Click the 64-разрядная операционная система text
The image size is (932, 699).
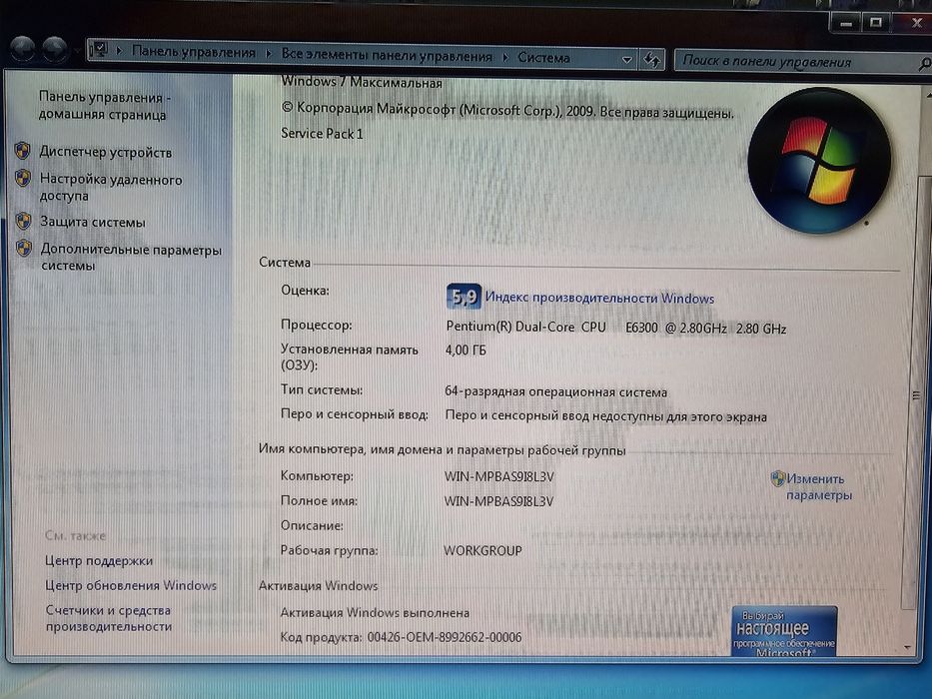click(555, 391)
